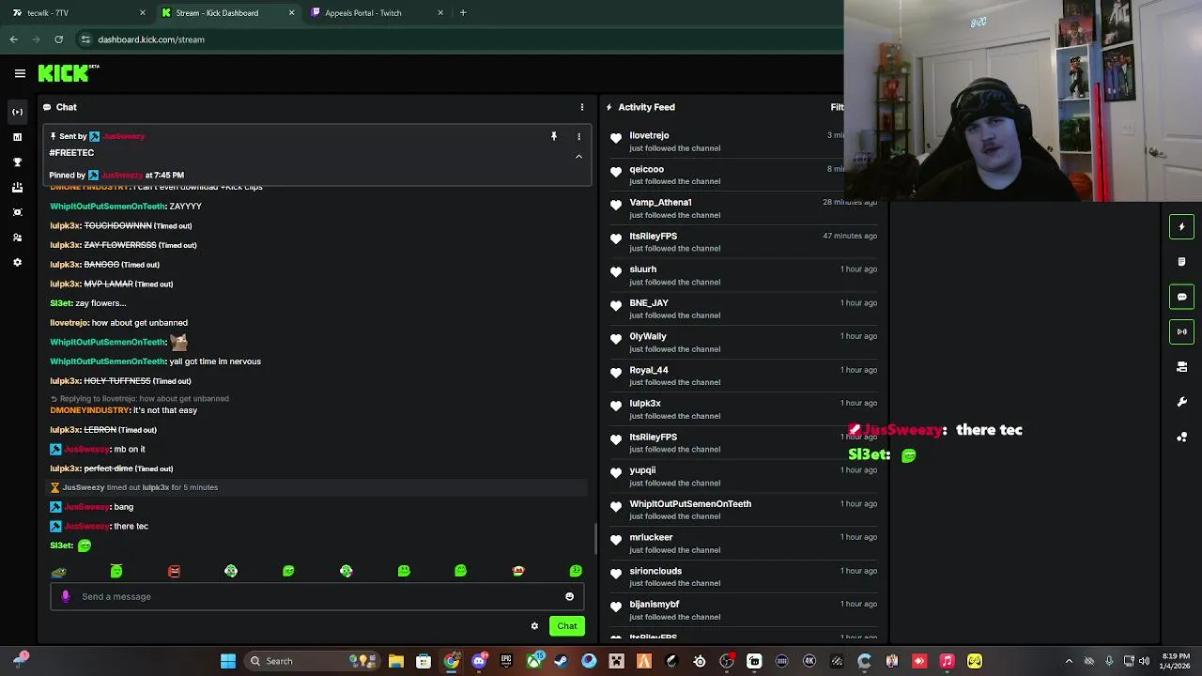
Task: Open Vamp_Athena1 follower in Activity Feed
Action: pos(660,202)
